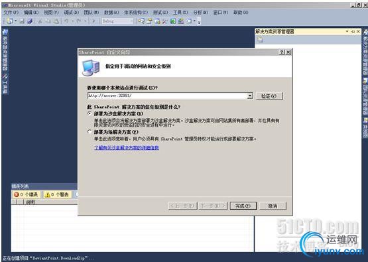
Task: Click the Undo arrow icon
Action: pos(66,21)
